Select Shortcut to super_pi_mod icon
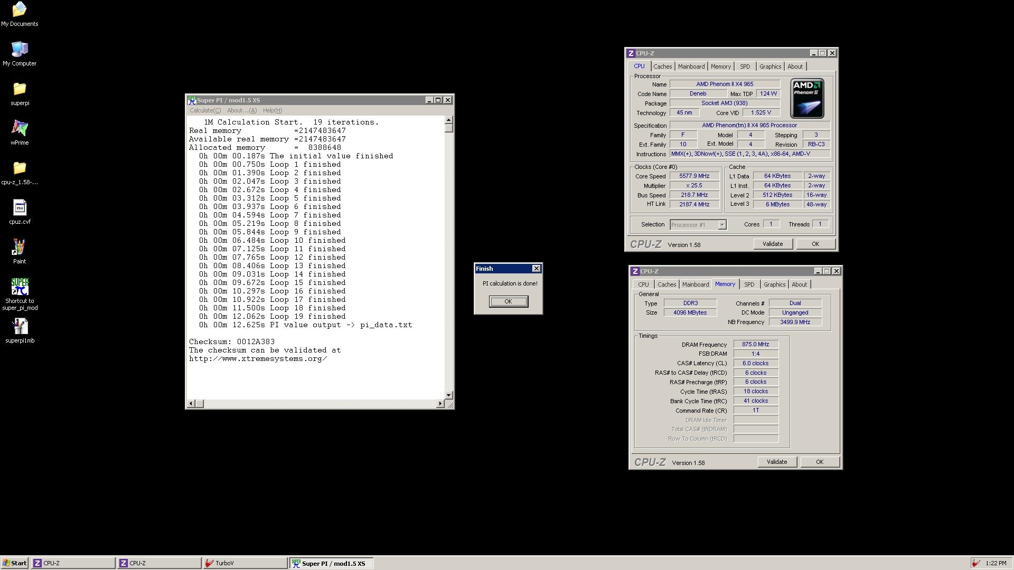 click(20, 294)
